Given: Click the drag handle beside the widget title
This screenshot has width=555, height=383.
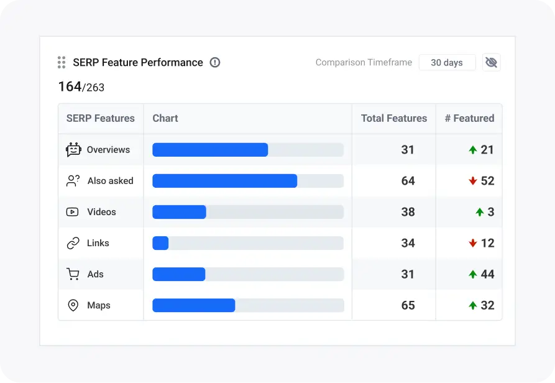Looking at the screenshot, I should 61,62.
